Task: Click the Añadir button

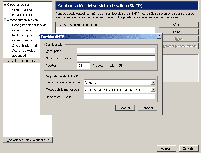Action: 178,25
